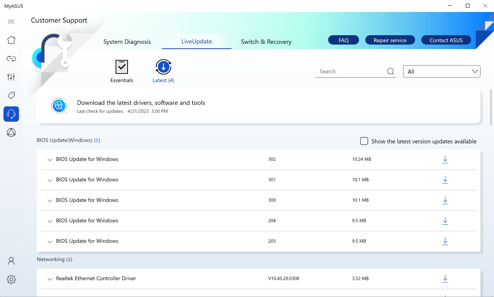
Task: Download the Realtek Ethernet Controller Driver
Action: 445,279
